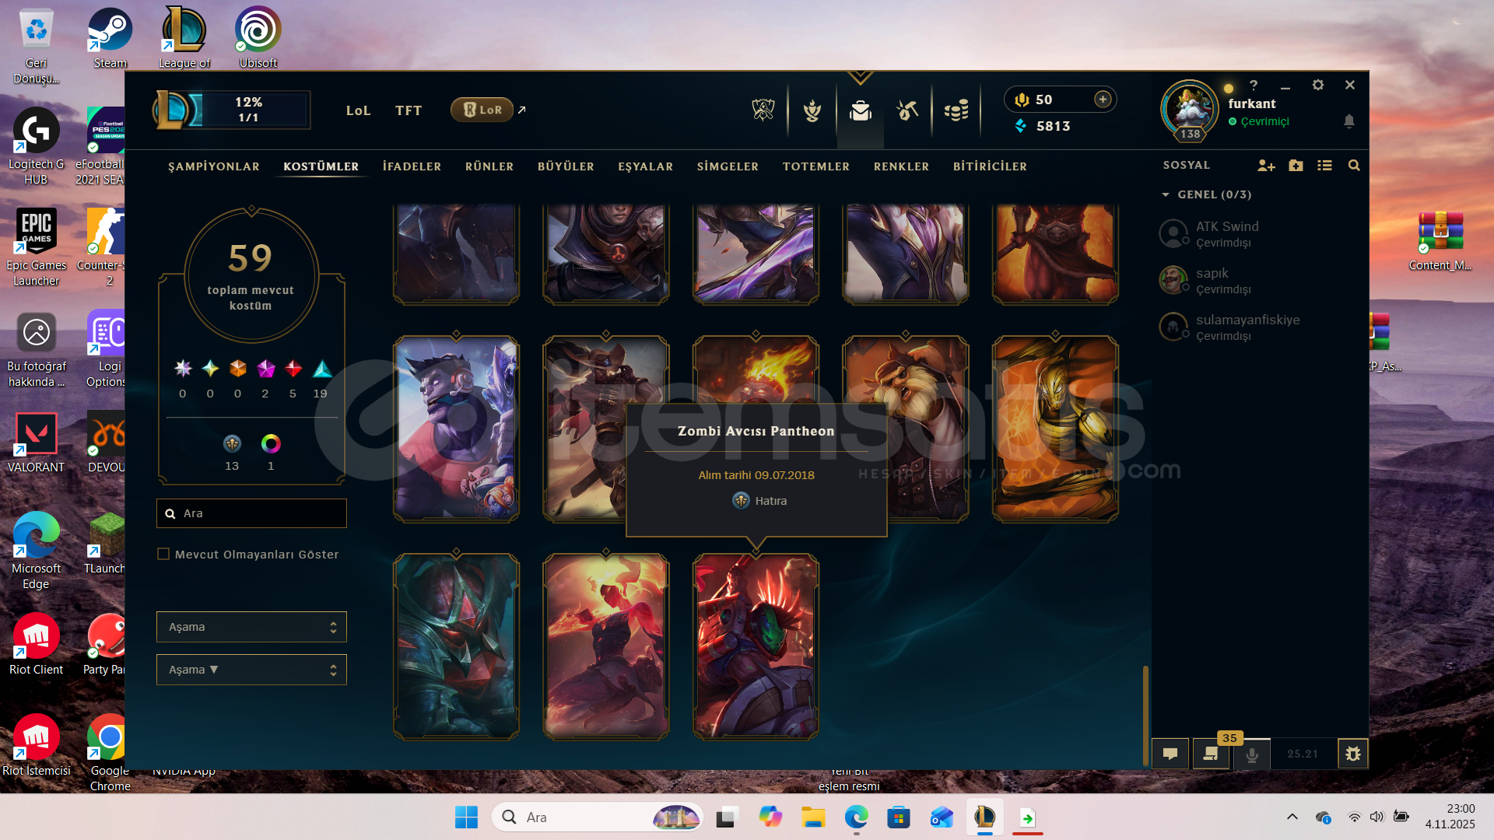Open the notifications bell icon
This screenshot has height=840, width=1494.
1348,121
